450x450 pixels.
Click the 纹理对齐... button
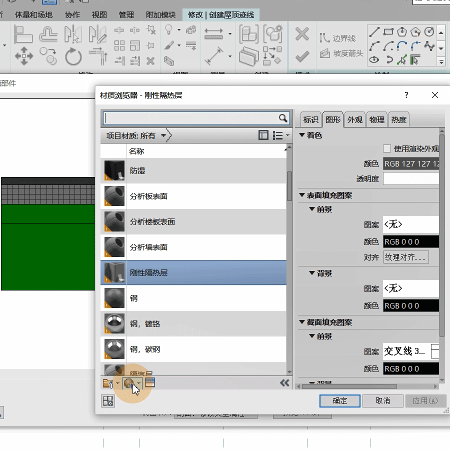(x=405, y=257)
